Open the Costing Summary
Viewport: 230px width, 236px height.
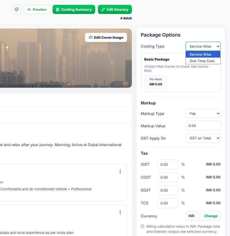point(74,9)
